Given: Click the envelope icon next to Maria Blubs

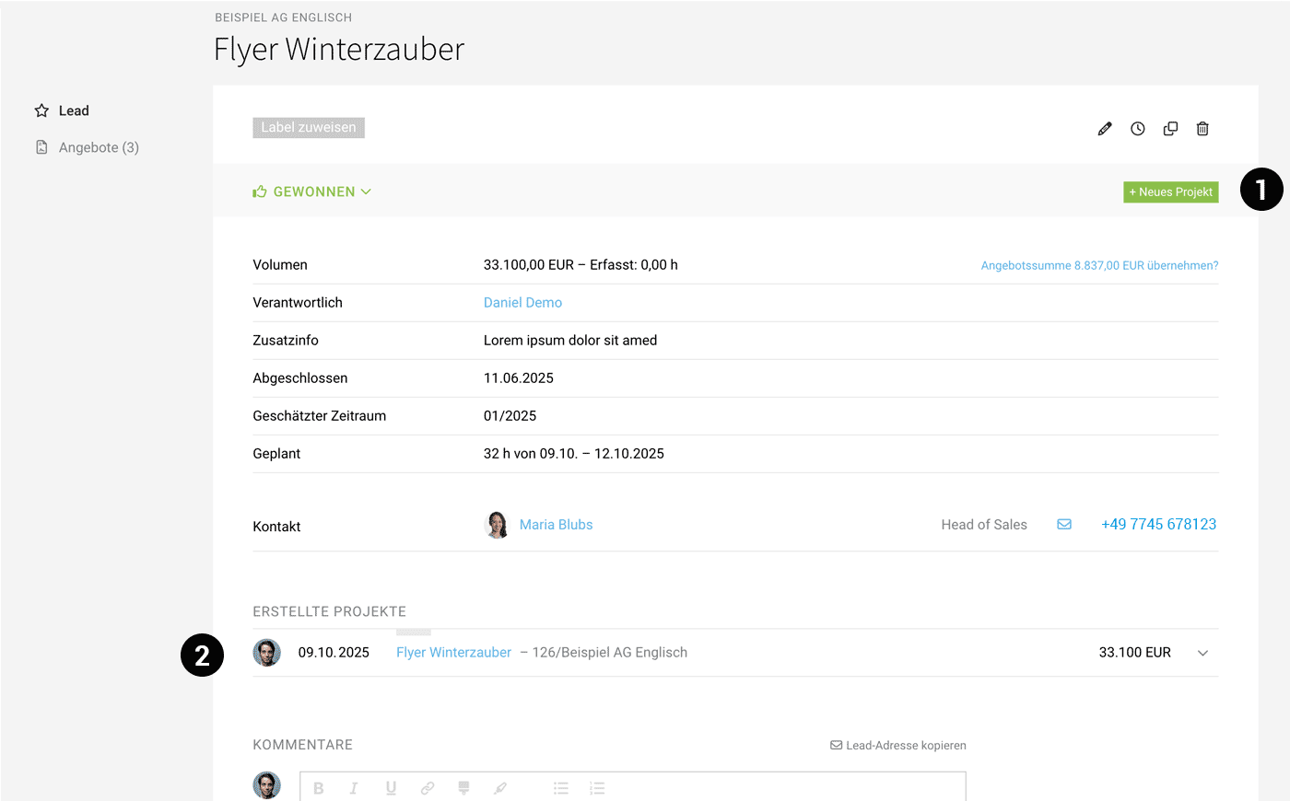Looking at the screenshot, I should point(1064,523).
